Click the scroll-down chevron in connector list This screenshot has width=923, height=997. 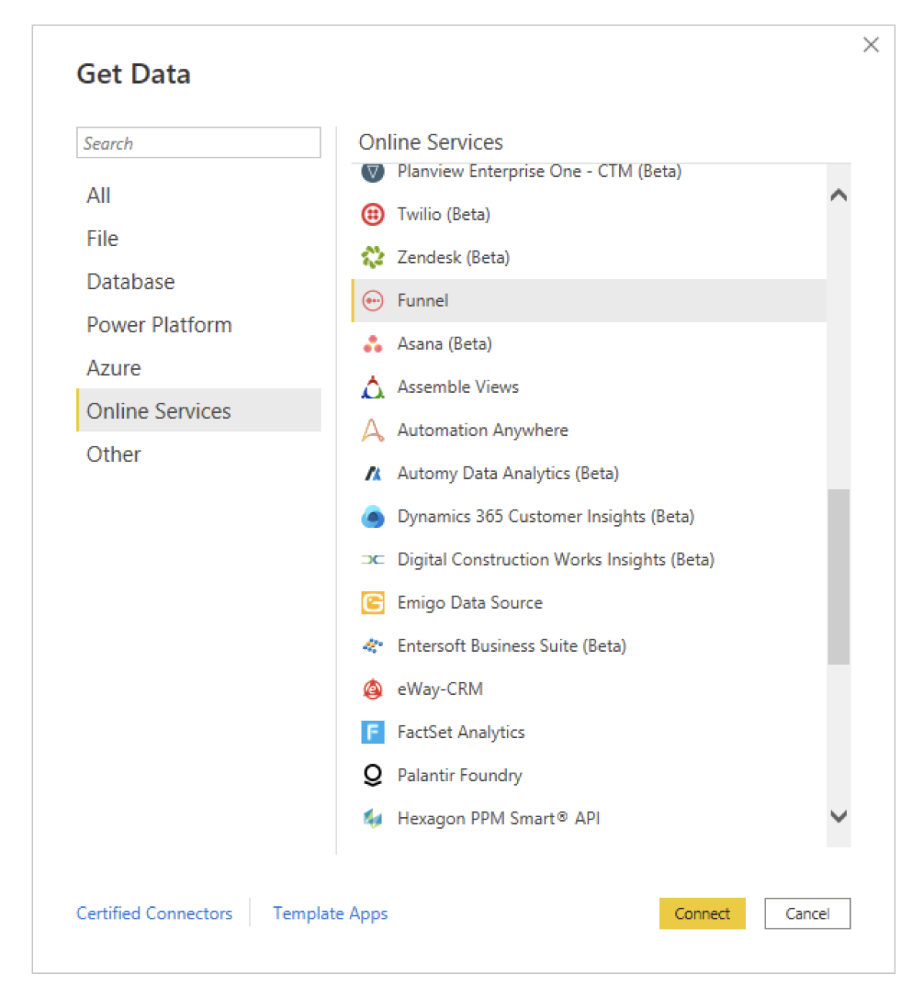(x=839, y=817)
